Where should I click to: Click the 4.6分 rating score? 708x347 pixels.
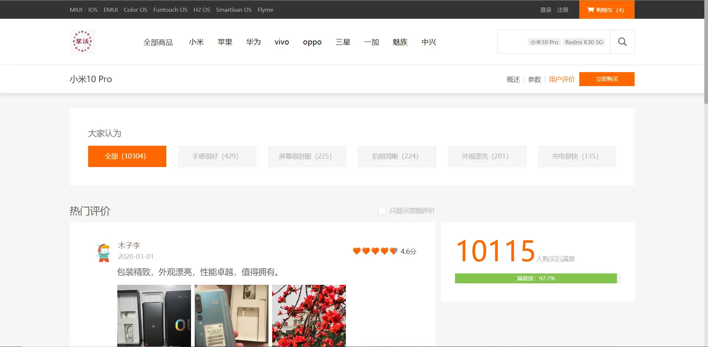(x=409, y=251)
